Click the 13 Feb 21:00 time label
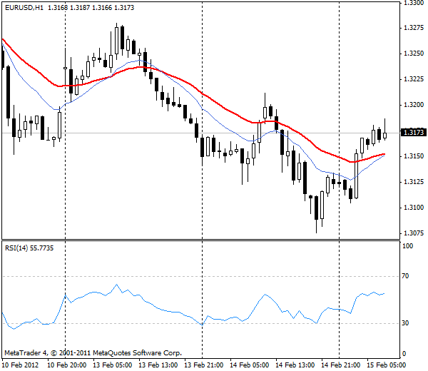This screenshot has height=371, width=428. [x=203, y=365]
